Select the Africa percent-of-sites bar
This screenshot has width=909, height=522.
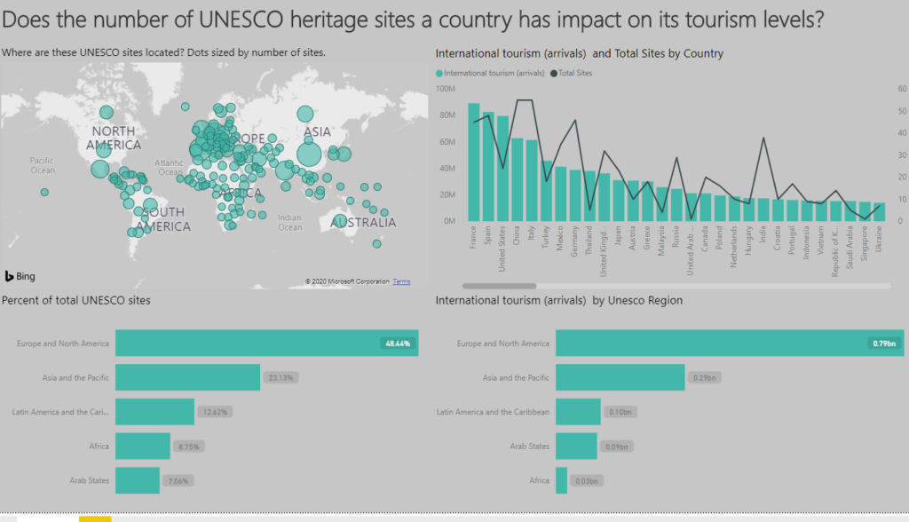tap(143, 446)
